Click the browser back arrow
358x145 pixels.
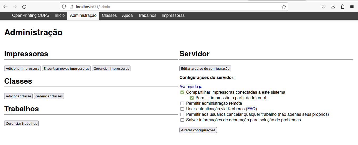click(x=5, y=7)
